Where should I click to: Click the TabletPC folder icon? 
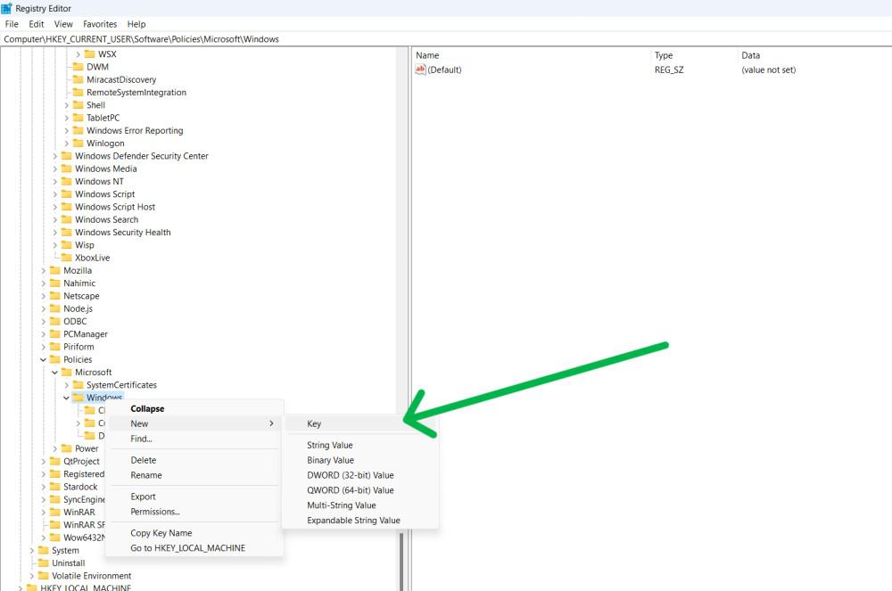pos(78,118)
